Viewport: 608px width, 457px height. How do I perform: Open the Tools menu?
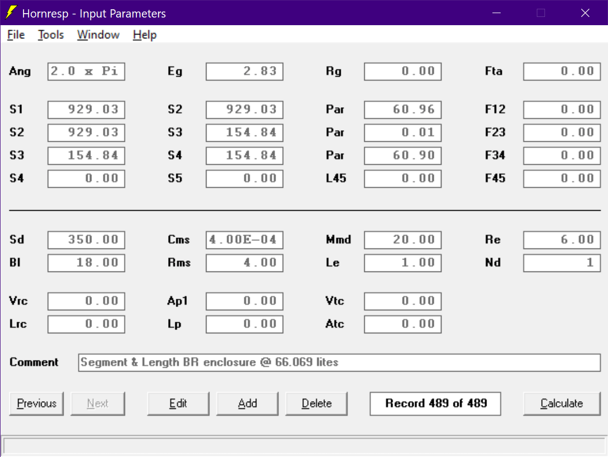tap(51, 35)
